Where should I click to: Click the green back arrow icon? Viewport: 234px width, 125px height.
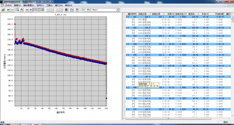tap(8, 10)
